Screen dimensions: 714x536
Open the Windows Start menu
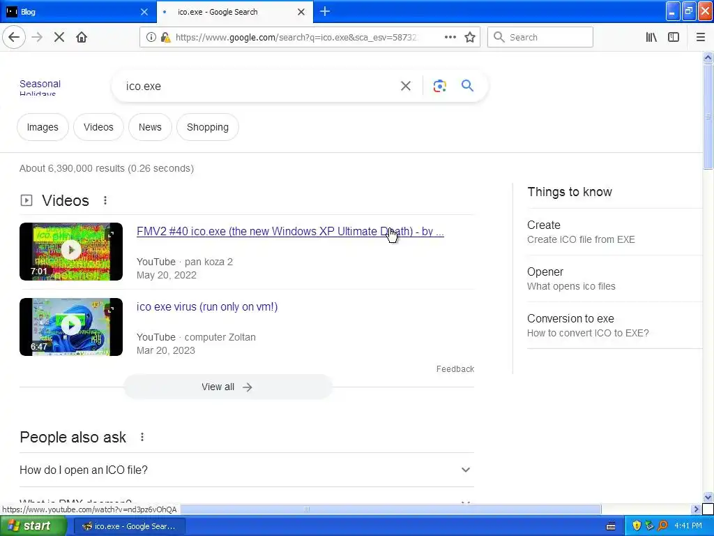pos(33,526)
